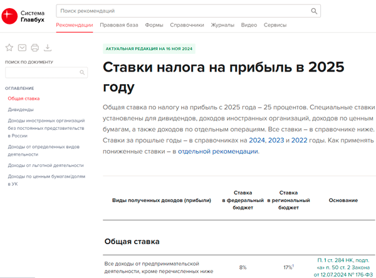Image resolution: width=376 pixels, height=278 pixels.
Task: Click the magnifier icon in the top search bar
Action: pos(314,11)
